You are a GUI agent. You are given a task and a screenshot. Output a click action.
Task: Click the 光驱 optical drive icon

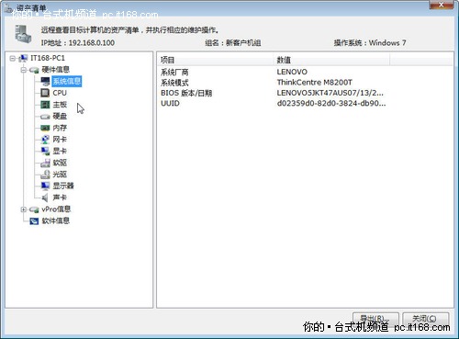(45, 175)
